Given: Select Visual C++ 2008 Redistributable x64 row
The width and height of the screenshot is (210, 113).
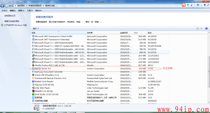Looking at the screenshot, I should 100,49.
